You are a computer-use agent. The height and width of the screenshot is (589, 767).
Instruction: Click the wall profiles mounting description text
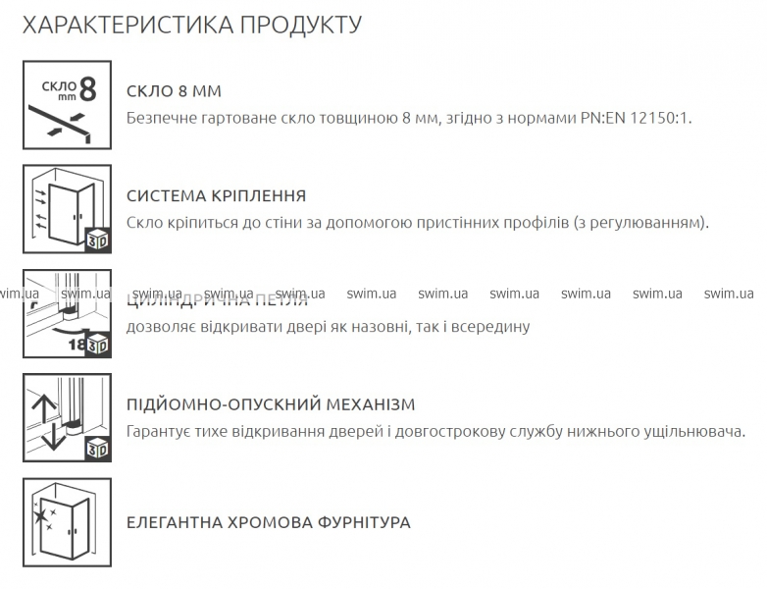(x=417, y=222)
